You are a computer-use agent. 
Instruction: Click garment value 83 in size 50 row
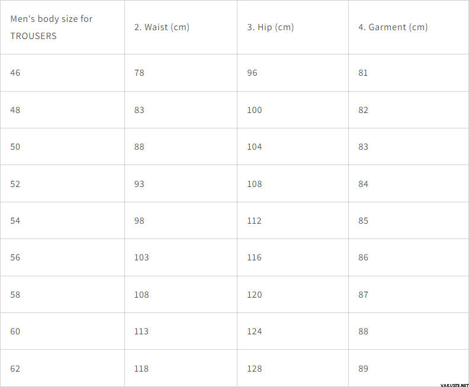363,147
